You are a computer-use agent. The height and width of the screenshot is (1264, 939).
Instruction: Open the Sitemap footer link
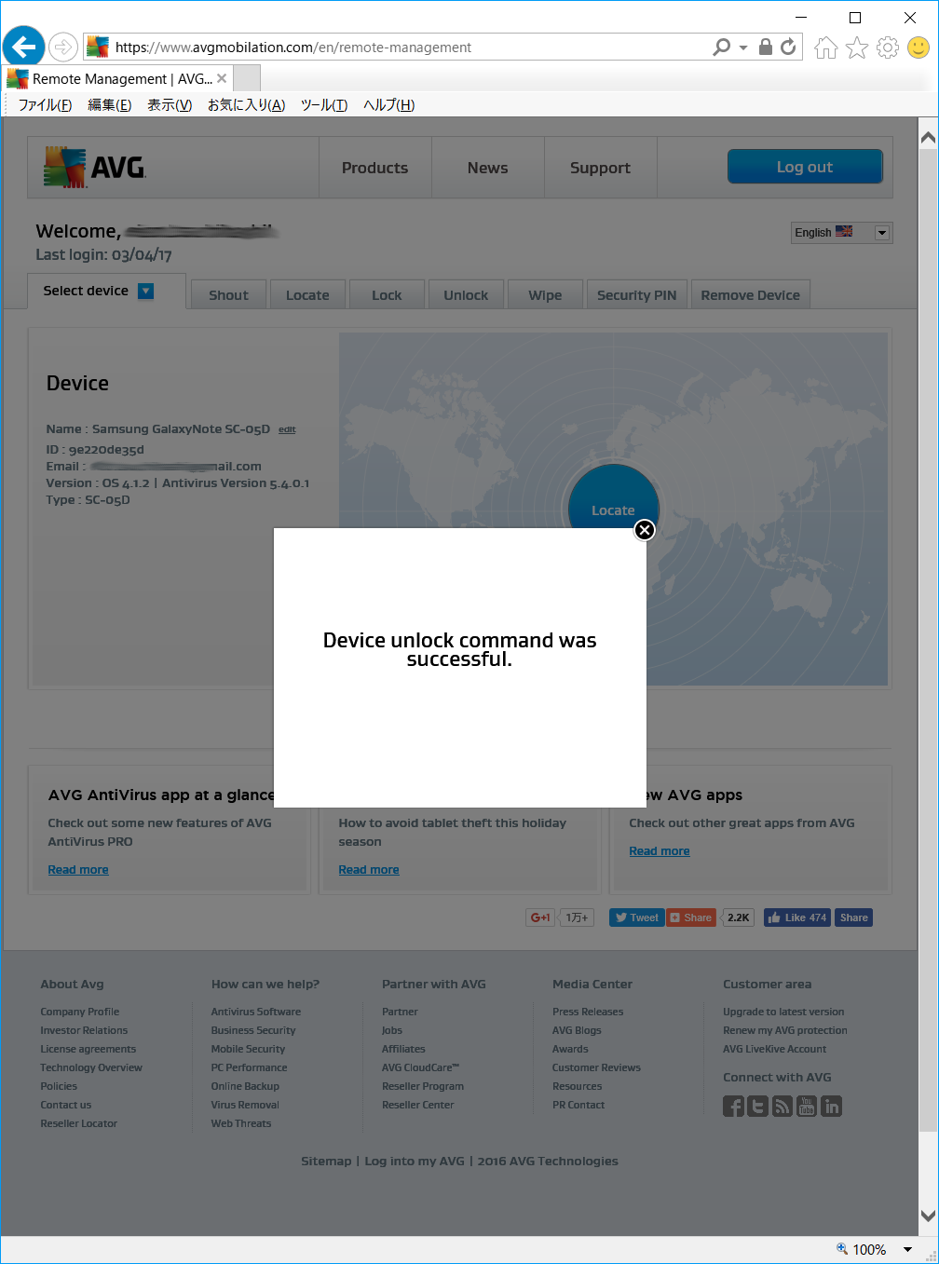(x=326, y=1162)
